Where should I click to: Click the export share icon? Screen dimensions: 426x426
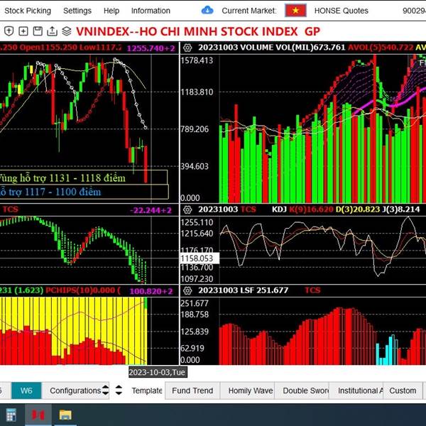point(52,31)
